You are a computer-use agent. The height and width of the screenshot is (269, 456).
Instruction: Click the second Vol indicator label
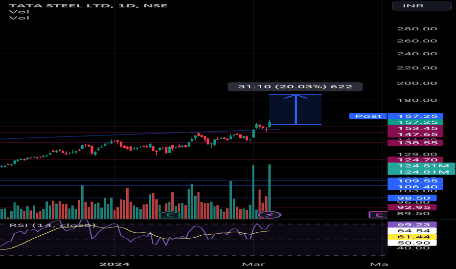coord(19,18)
